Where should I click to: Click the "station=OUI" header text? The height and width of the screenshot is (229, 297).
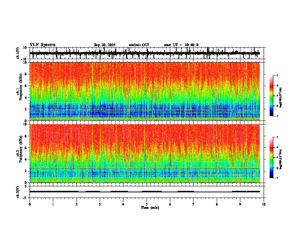[x=139, y=45]
